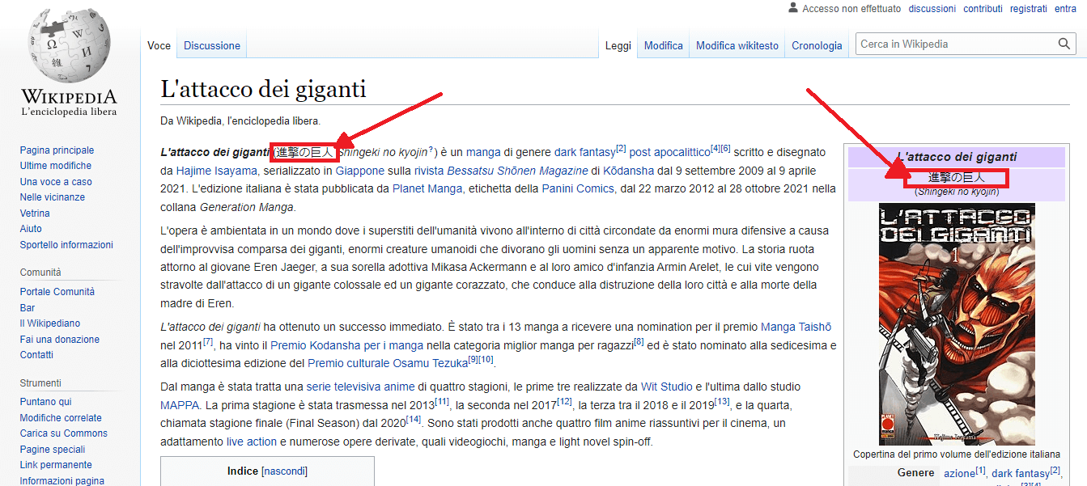Open Ultime modifiche in sidebar
Image resolution: width=1087 pixels, height=486 pixels.
pyautogui.click(x=56, y=166)
